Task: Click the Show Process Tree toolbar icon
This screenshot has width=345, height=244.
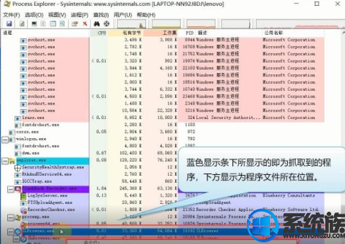Action: tap(43, 24)
